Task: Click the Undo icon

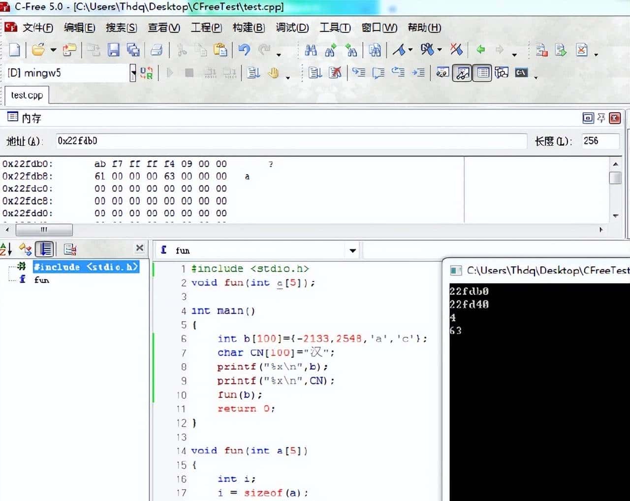Action: coord(245,49)
